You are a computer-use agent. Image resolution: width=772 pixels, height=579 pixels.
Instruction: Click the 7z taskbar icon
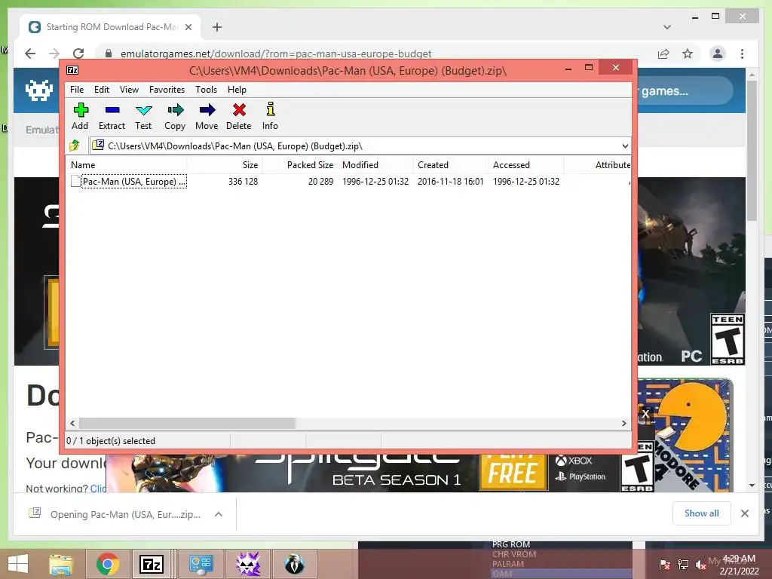pos(152,564)
